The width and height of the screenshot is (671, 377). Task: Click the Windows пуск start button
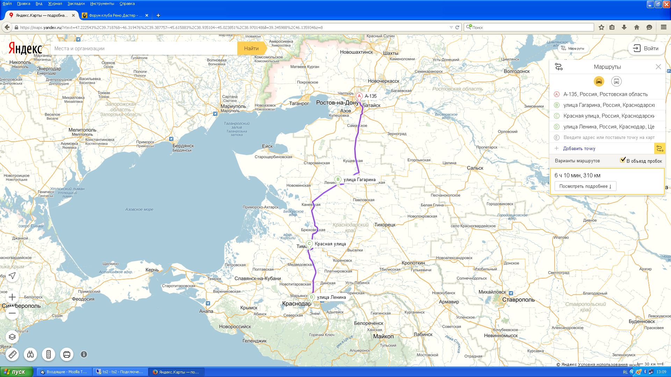tap(16, 372)
